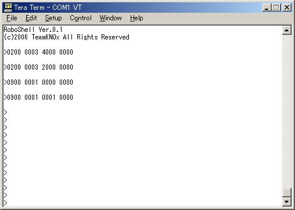Minimize the Tera Term window
The width and height of the screenshot is (295, 210).
[267, 8]
